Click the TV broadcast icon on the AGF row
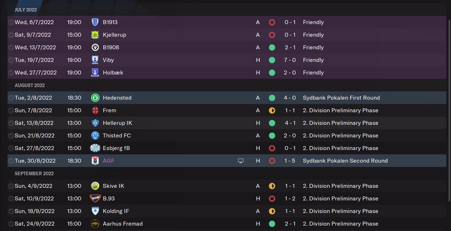 tap(241, 161)
